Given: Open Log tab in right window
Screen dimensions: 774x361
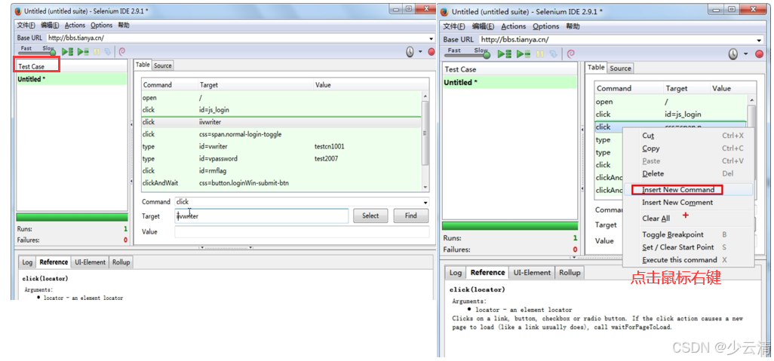Looking at the screenshot, I should point(456,273).
